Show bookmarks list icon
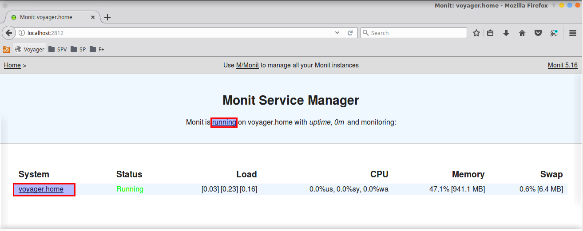Viewport: 583px width, 231px height. 490,33
